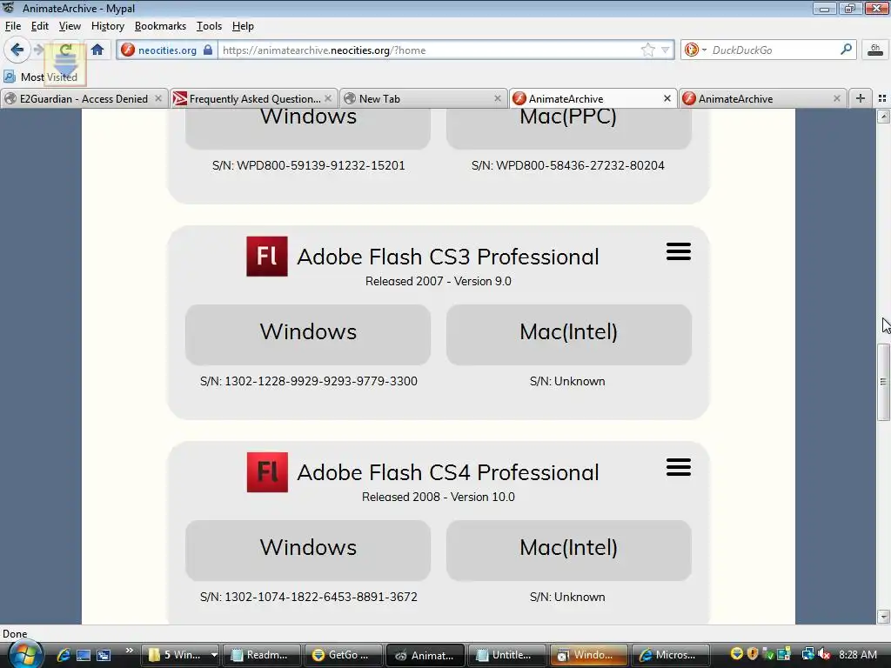Click the Adobe Flash CS3 Professional heading
This screenshot has width=891, height=668.
pos(448,257)
